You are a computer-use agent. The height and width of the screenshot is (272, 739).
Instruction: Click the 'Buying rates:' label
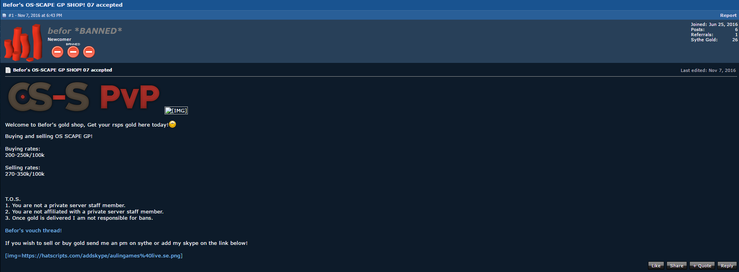(x=22, y=149)
